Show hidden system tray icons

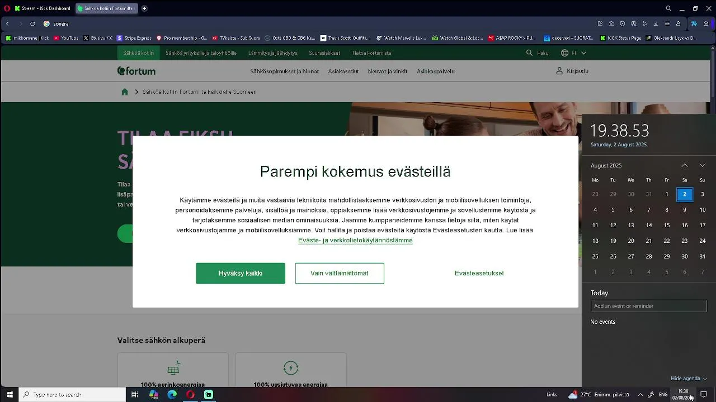[x=640, y=395]
